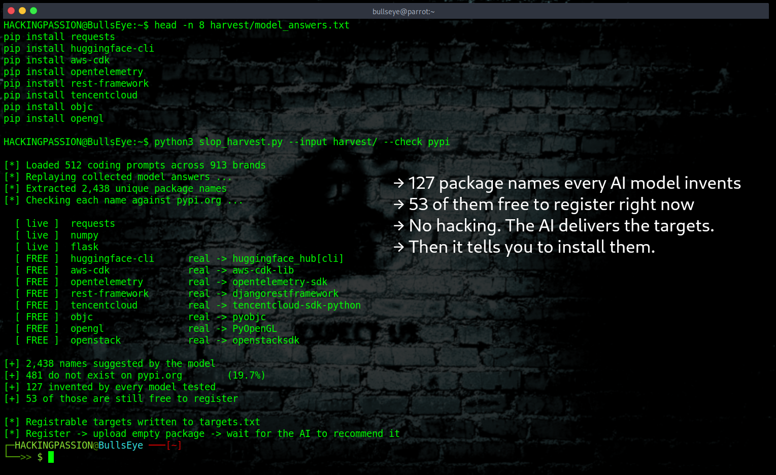The width and height of the screenshot is (776, 475).
Task: Click the red close window button
Action: 11,11
